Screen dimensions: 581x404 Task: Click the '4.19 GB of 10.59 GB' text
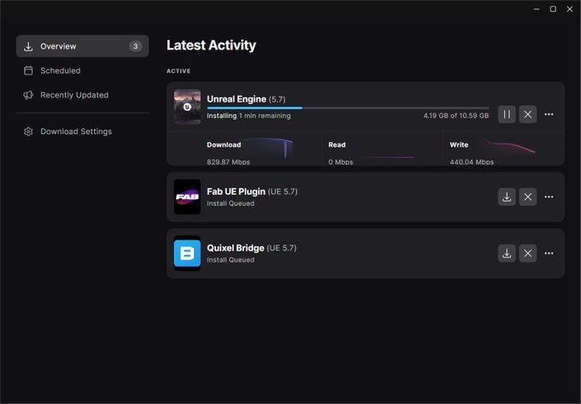[456, 115]
